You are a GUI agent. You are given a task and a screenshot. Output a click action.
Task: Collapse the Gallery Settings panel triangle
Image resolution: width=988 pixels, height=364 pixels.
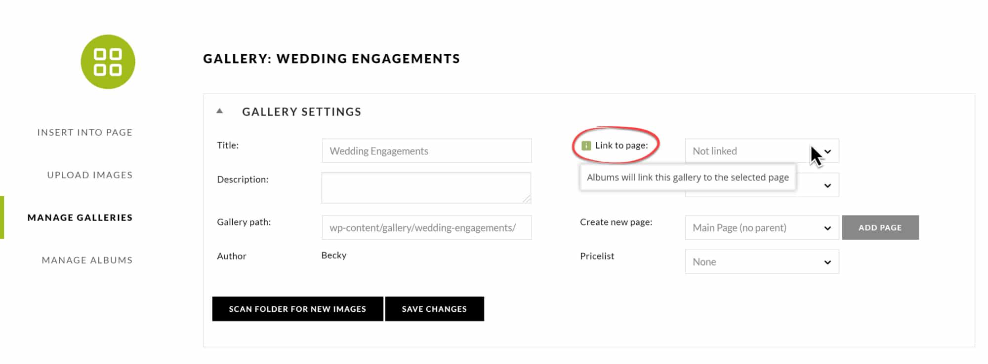coord(220,111)
